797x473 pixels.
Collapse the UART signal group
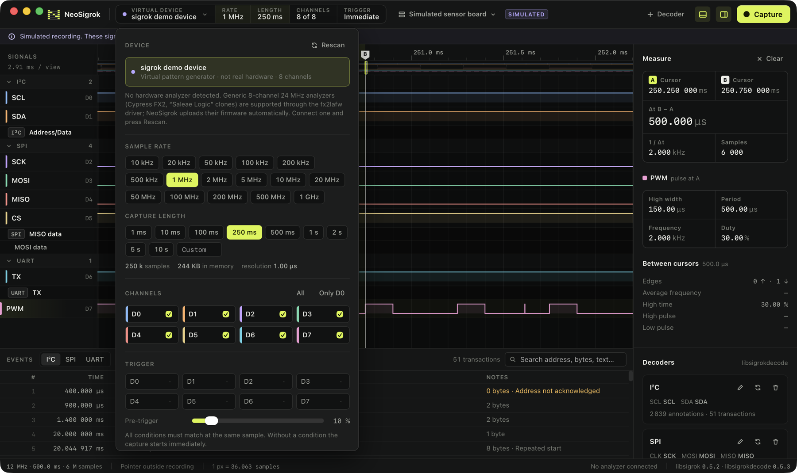9,261
